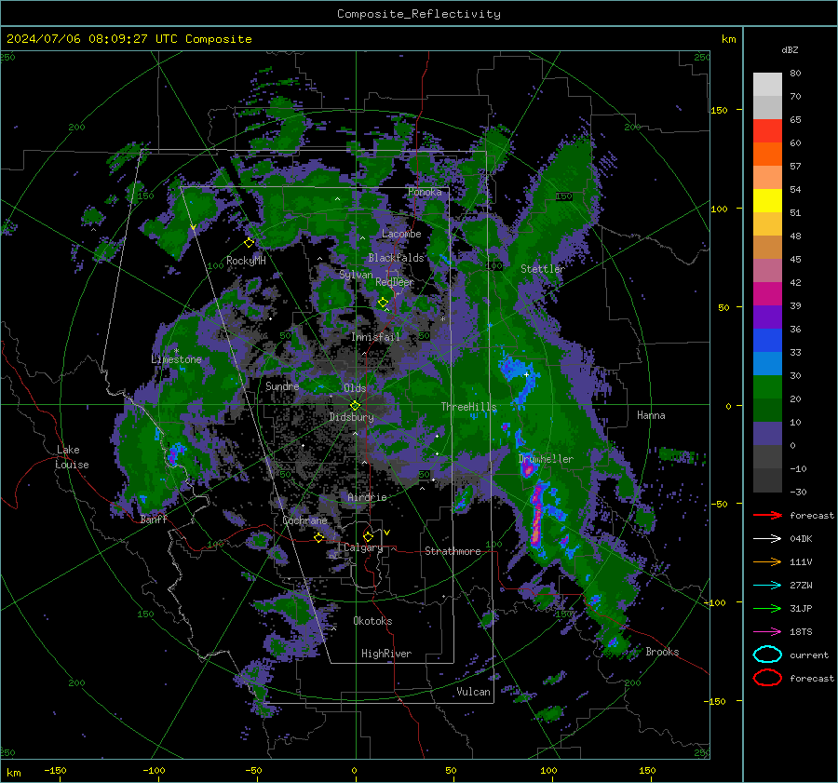Click the Stettler city label
838x783 pixels.
(x=543, y=269)
